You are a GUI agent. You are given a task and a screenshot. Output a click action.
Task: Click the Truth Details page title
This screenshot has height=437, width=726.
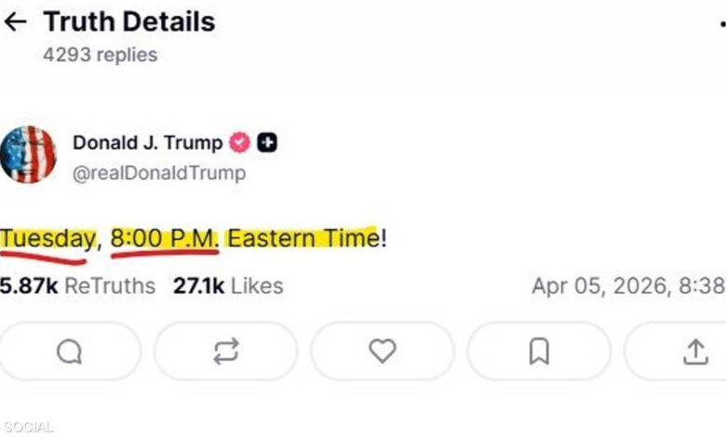click(128, 21)
